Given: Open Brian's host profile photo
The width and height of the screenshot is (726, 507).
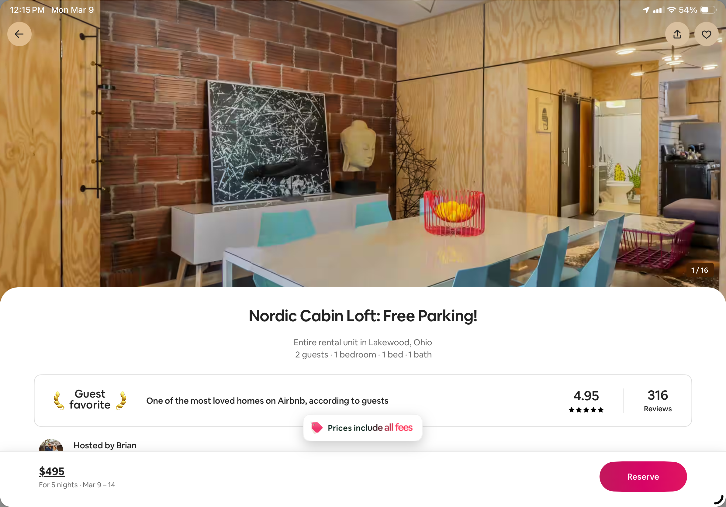Looking at the screenshot, I should click(51, 445).
